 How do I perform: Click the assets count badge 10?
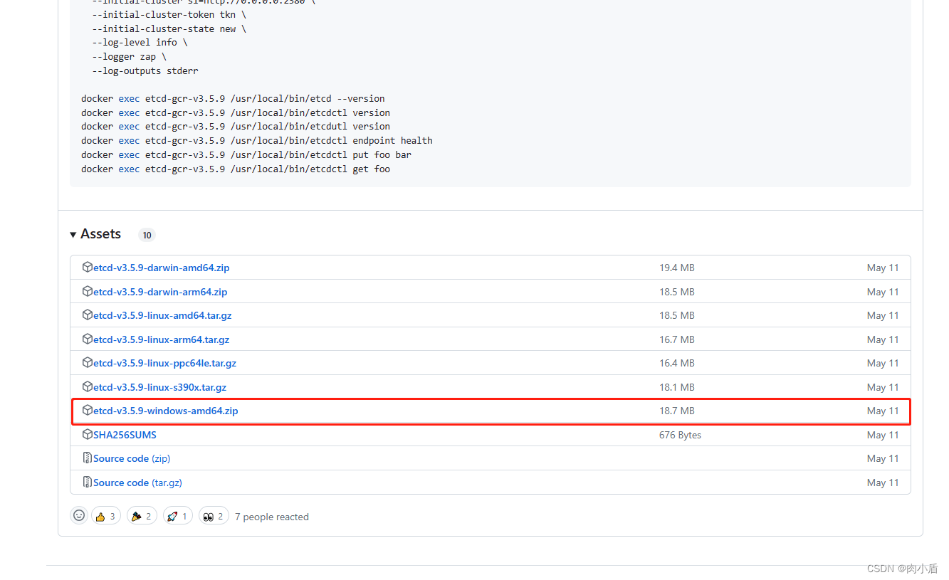(147, 235)
